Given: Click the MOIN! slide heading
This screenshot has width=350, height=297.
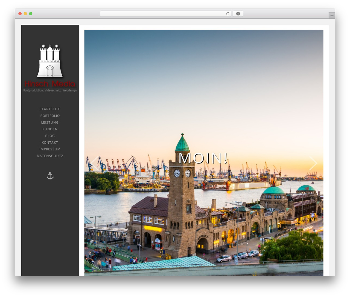Looking at the screenshot, I should [x=203, y=158].
